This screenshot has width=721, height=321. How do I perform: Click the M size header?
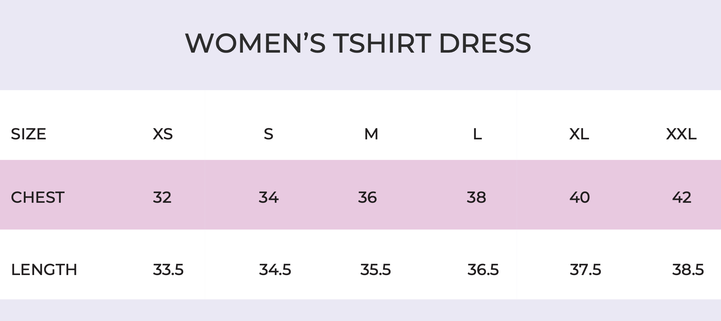tap(371, 134)
